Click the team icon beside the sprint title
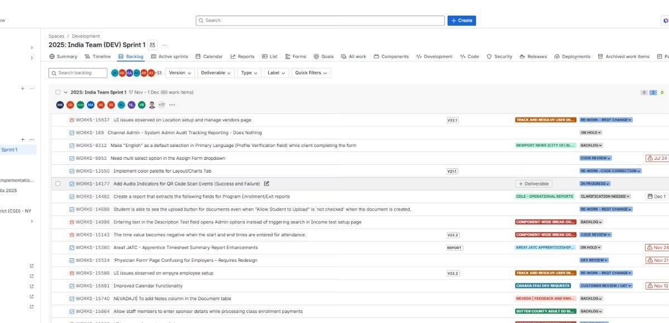This screenshot has width=669, height=323. [x=153, y=45]
